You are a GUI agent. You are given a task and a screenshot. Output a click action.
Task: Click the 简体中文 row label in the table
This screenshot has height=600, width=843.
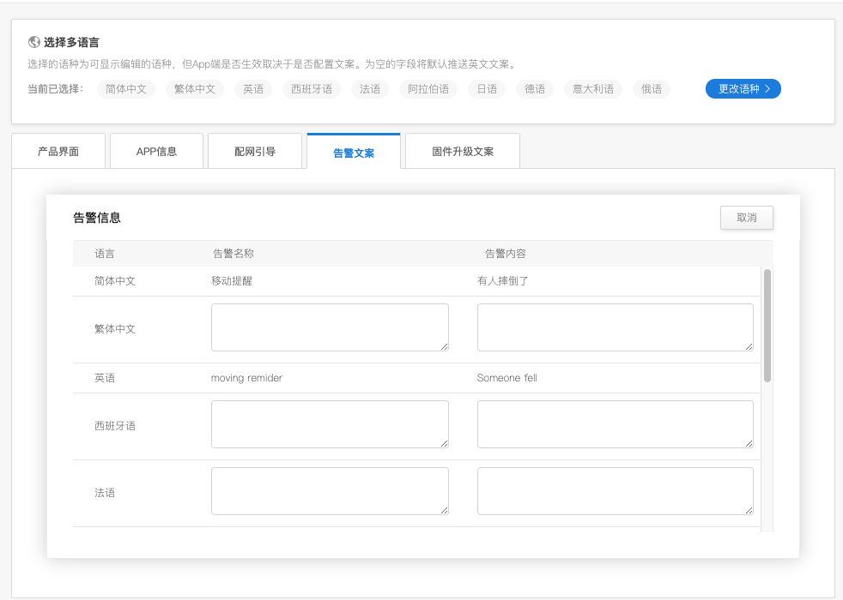(115, 281)
